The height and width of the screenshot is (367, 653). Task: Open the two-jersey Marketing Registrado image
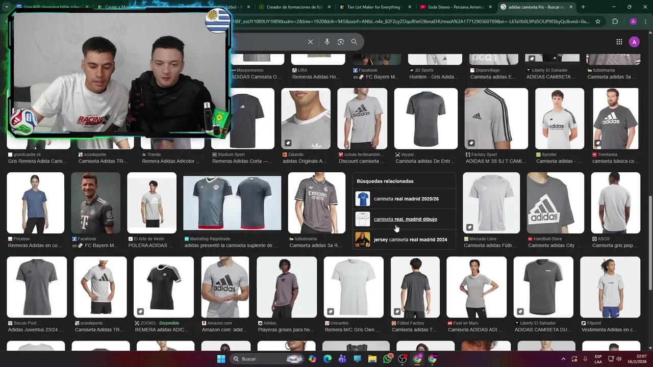232,203
